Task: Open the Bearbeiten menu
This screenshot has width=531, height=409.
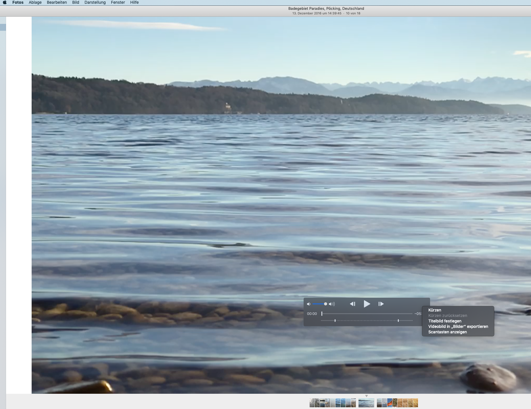Action: [x=57, y=2]
